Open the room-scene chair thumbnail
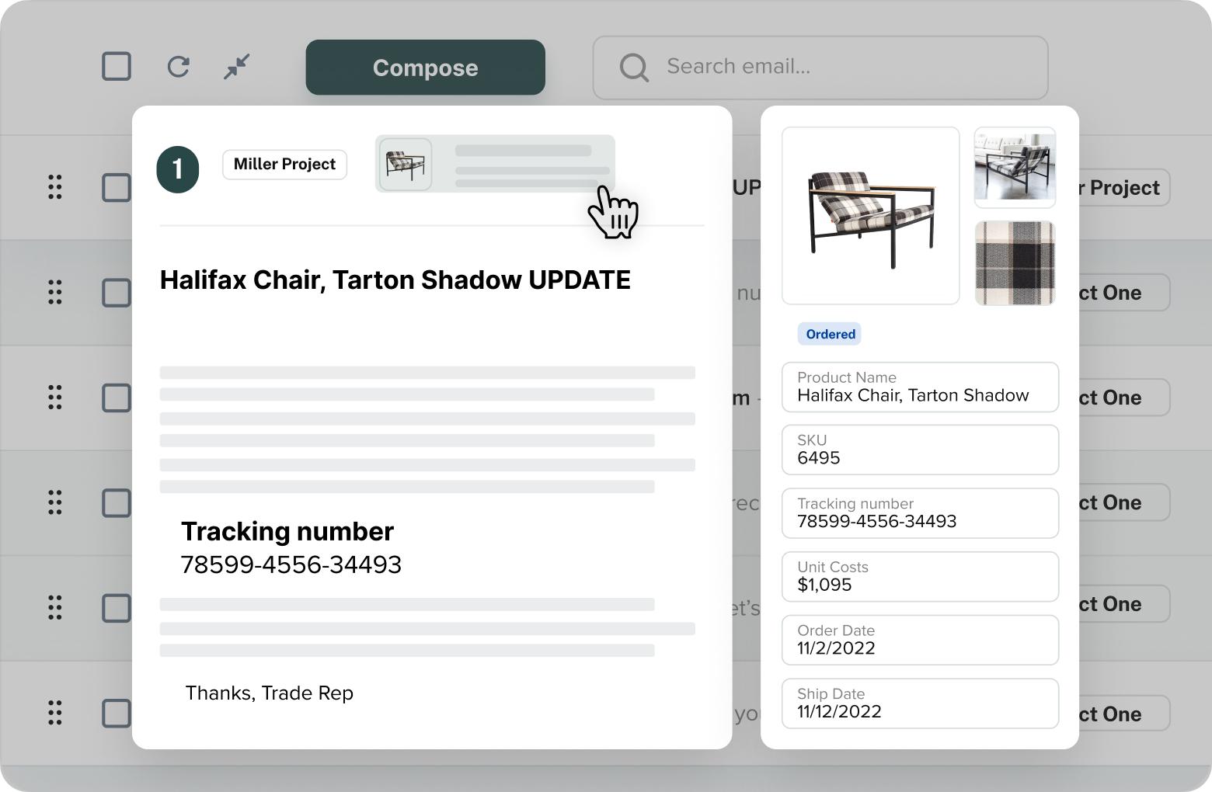The image size is (1212, 792). (x=1015, y=168)
